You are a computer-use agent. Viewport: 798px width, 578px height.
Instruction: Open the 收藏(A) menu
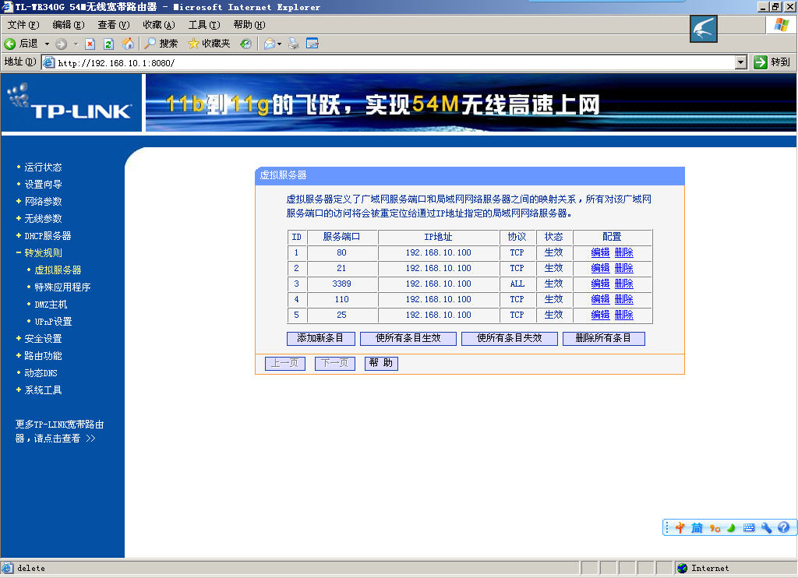pos(158,25)
